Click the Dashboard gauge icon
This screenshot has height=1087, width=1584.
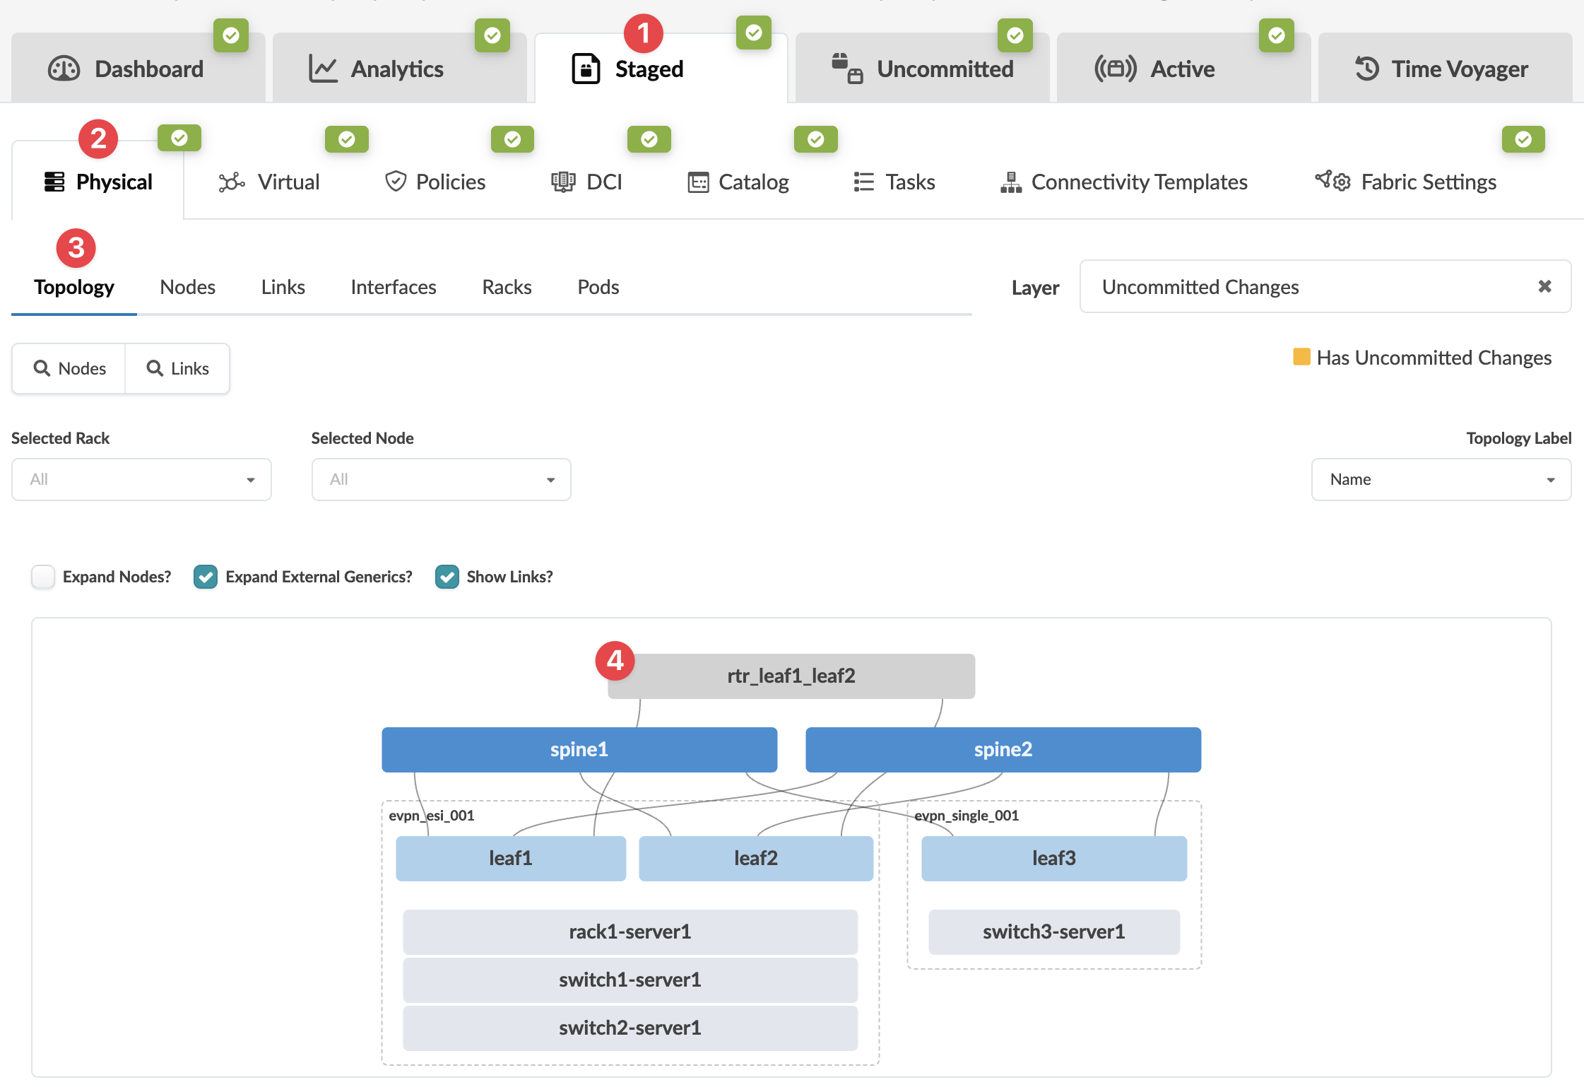click(x=64, y=69)
